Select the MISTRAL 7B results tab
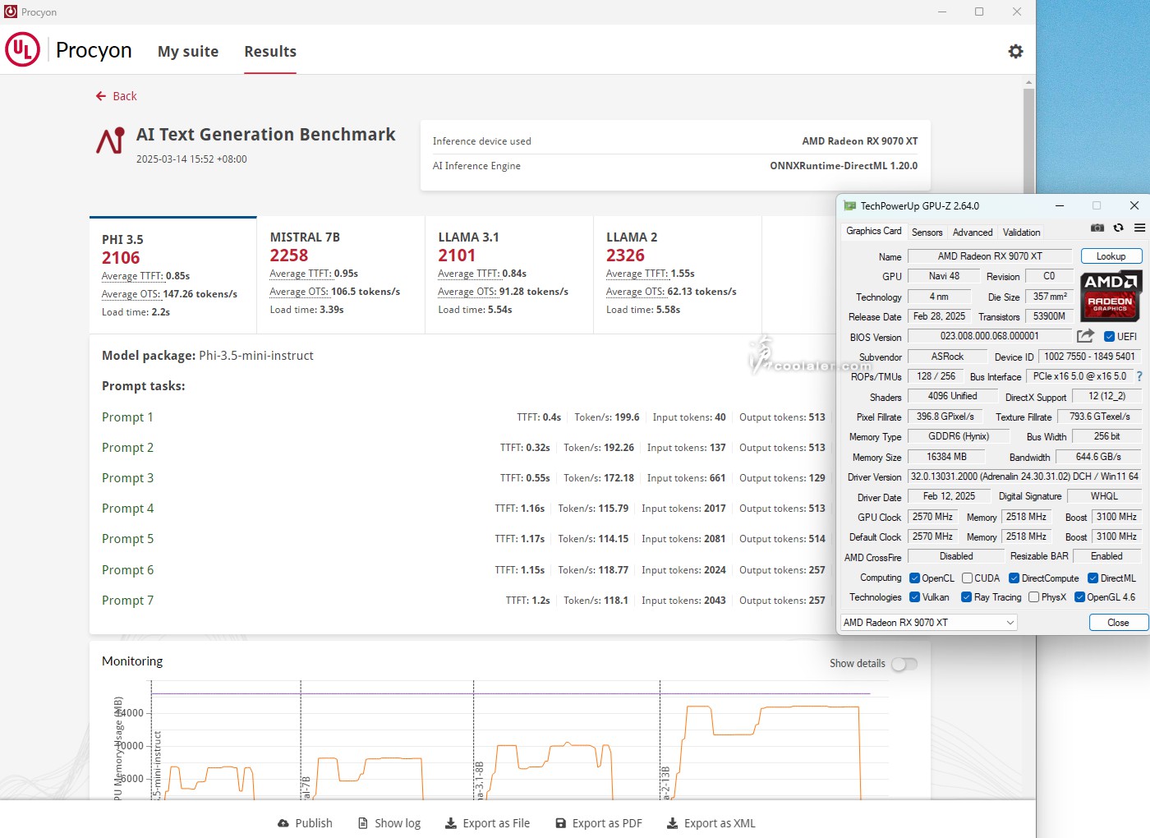 pos(341,275)
